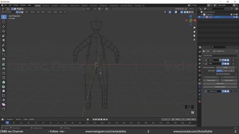Viewport: 239px width, 134px height.
Task: Select the Cursor tool
Action: tap(4, 22)
